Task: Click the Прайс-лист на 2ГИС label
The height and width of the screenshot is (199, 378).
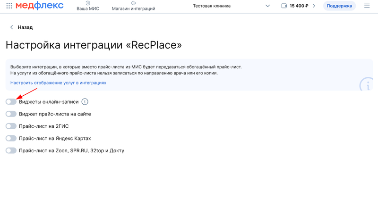Action: click(x=44, y=126)
